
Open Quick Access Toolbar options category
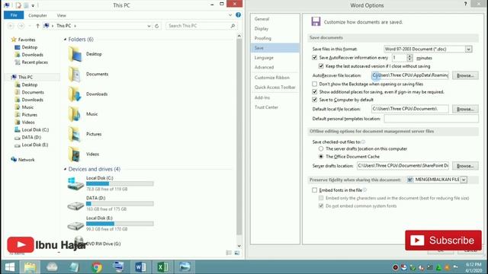pyautogui.click(x=274, y=88)
